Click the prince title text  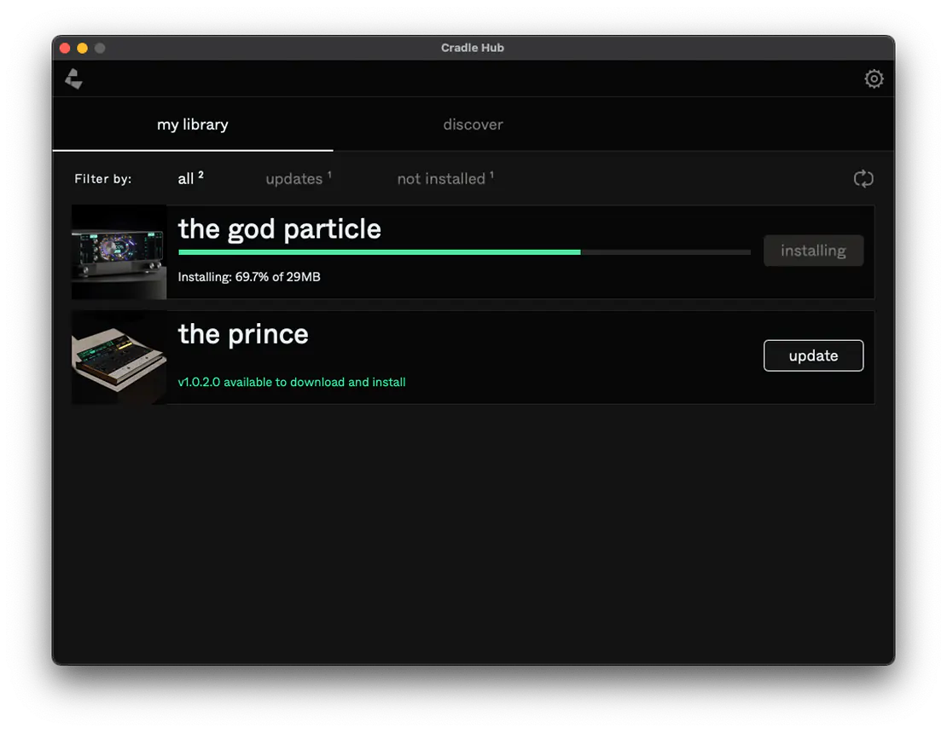coord(243,334)
